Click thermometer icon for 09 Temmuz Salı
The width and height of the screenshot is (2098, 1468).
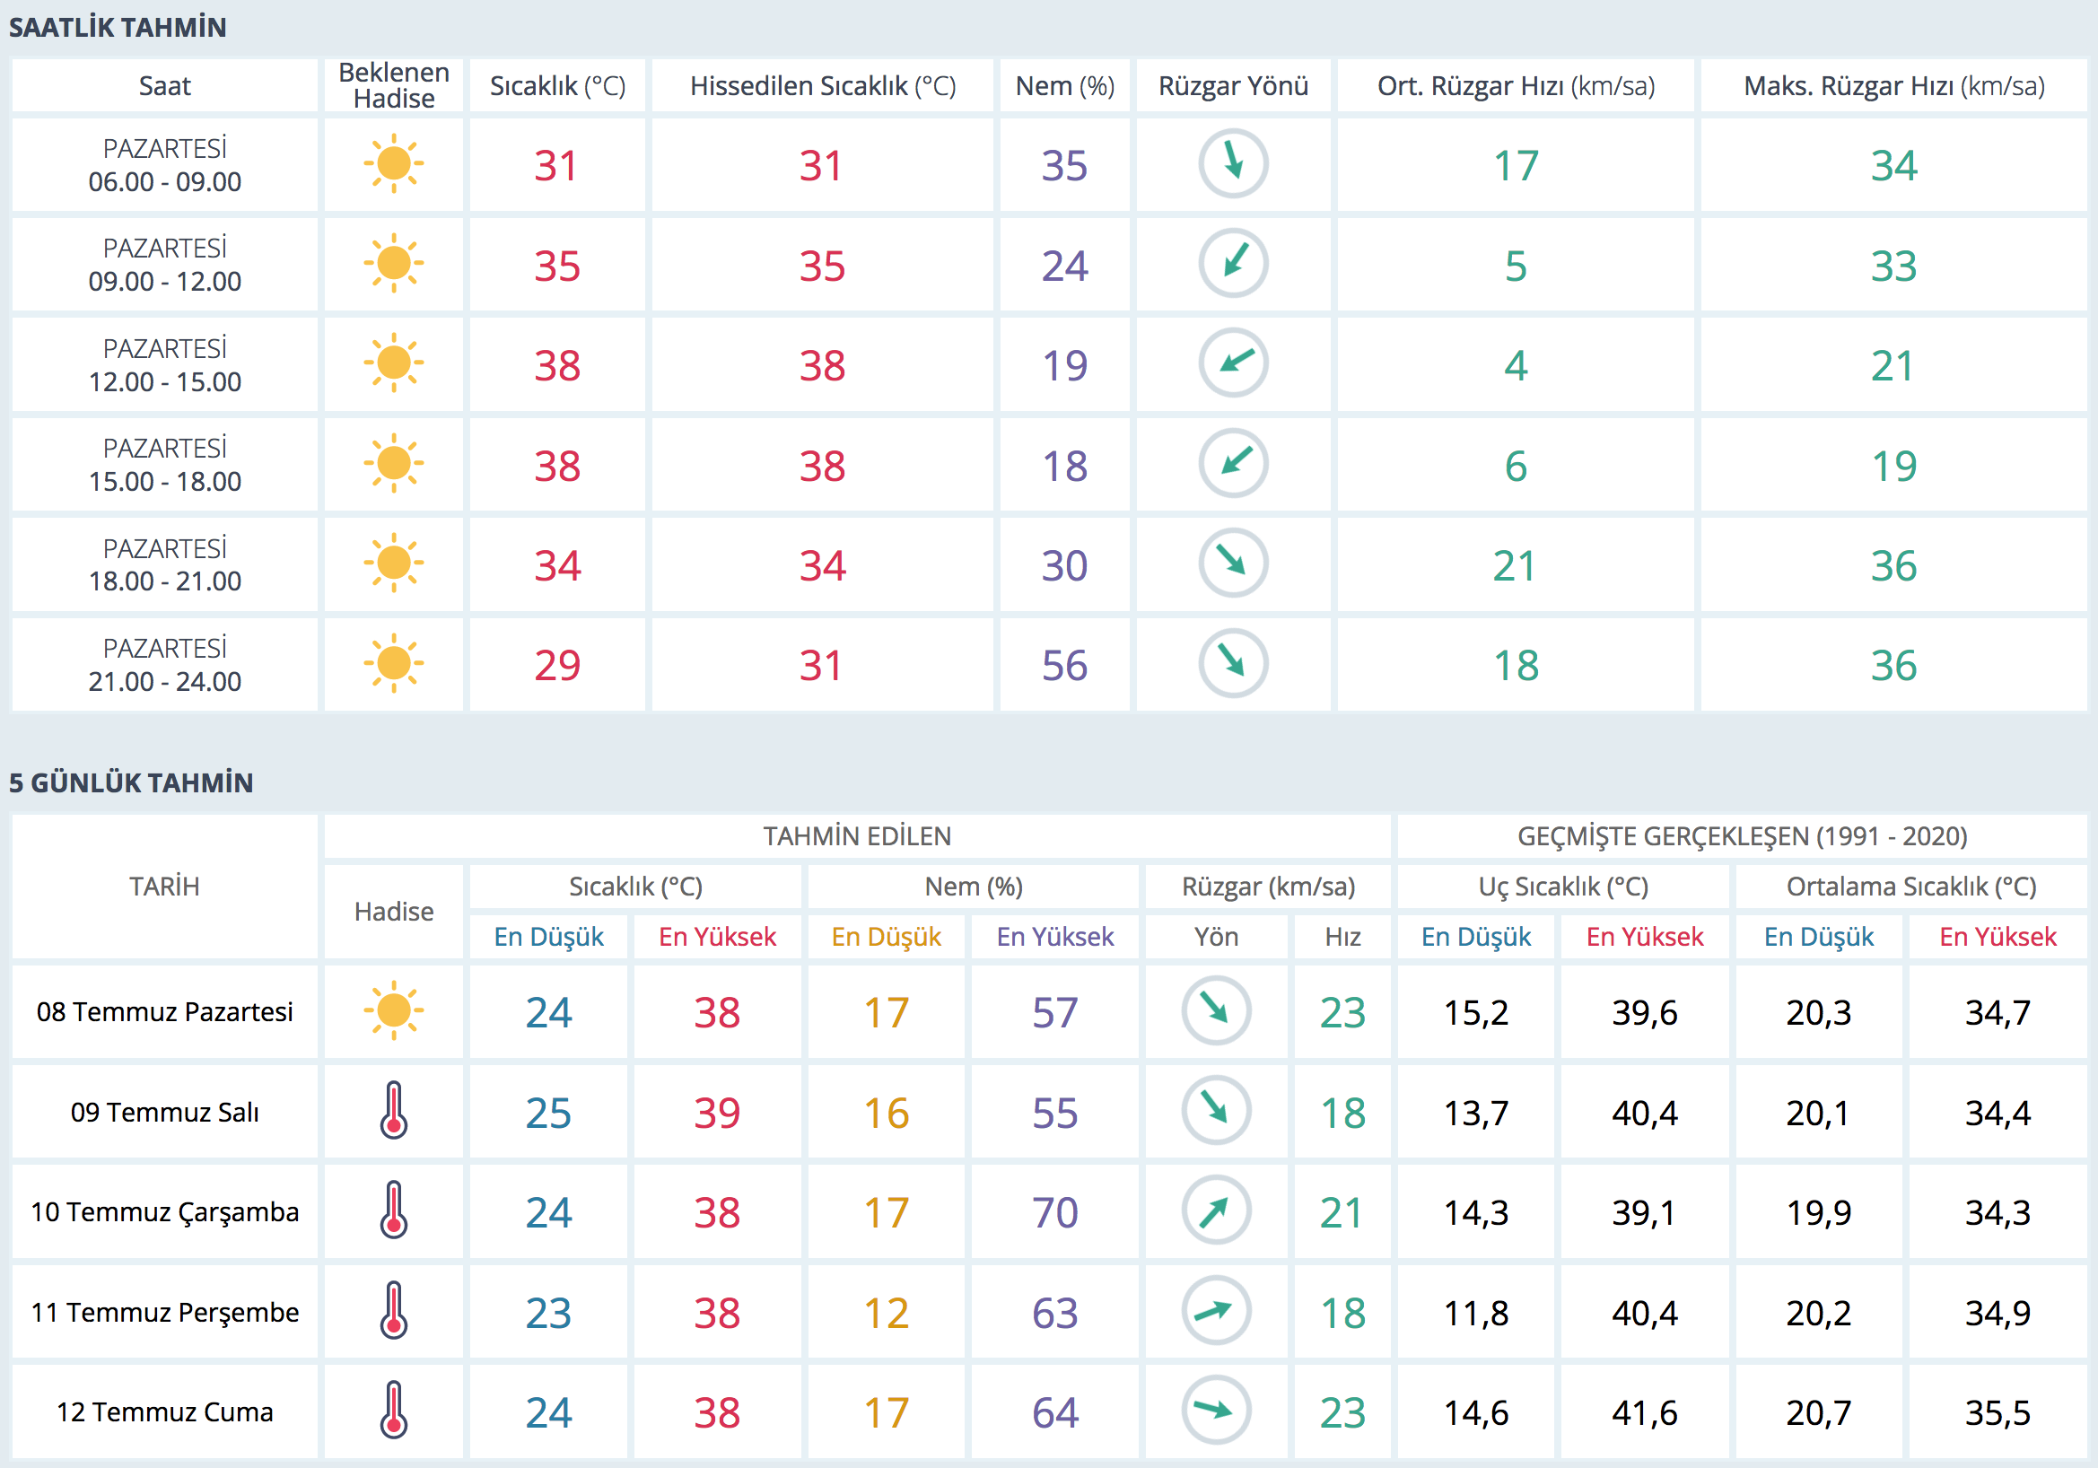tap(394, 1111)
